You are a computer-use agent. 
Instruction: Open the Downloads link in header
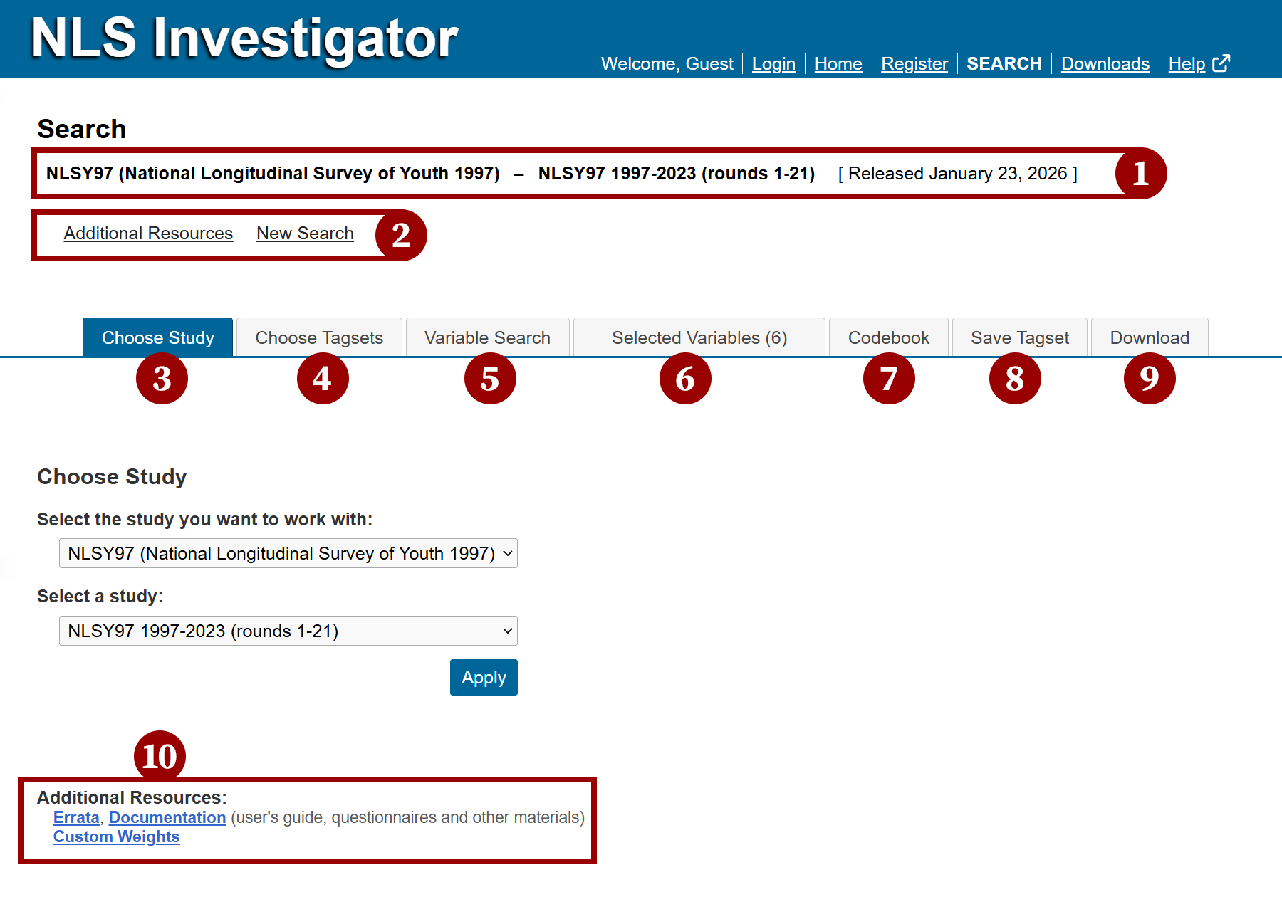click(x=1105, y=64)
